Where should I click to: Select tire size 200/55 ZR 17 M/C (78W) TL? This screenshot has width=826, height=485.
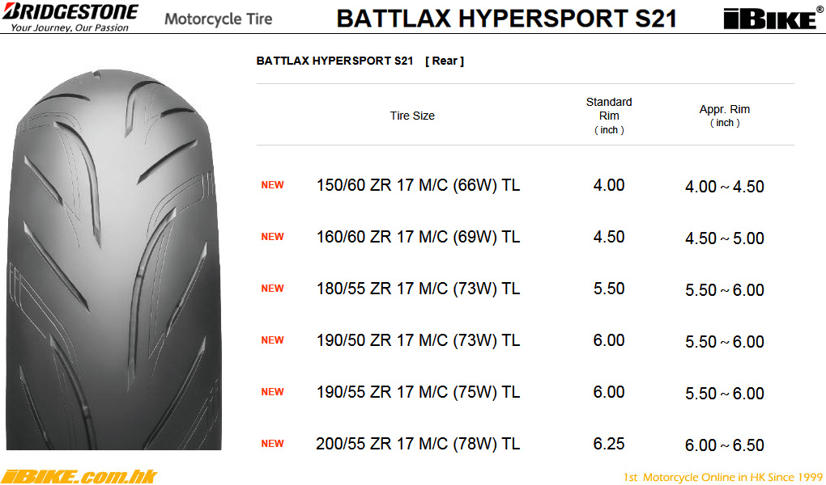[x=418, y=444]
